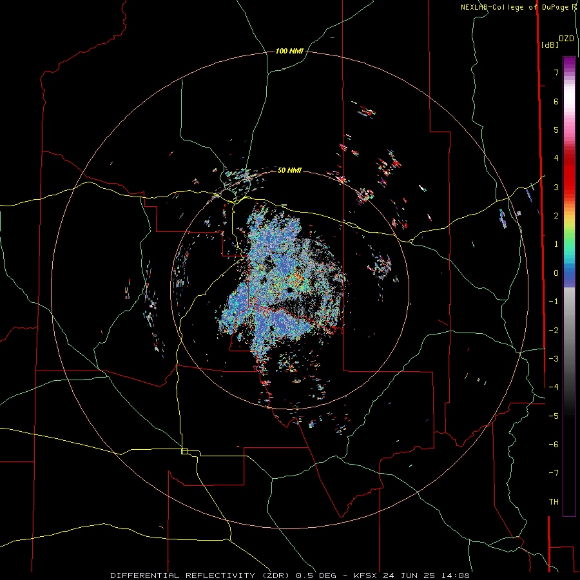Click the '100 NMI' range ring label

(x=289, y=51)
